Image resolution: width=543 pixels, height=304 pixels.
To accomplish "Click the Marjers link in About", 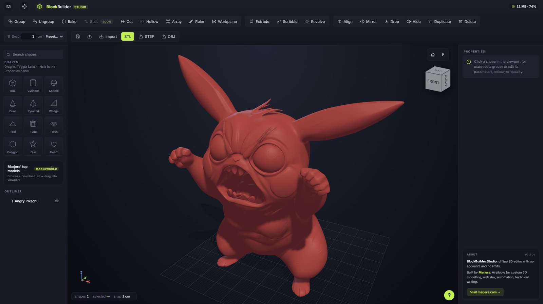I will (484, 273).
